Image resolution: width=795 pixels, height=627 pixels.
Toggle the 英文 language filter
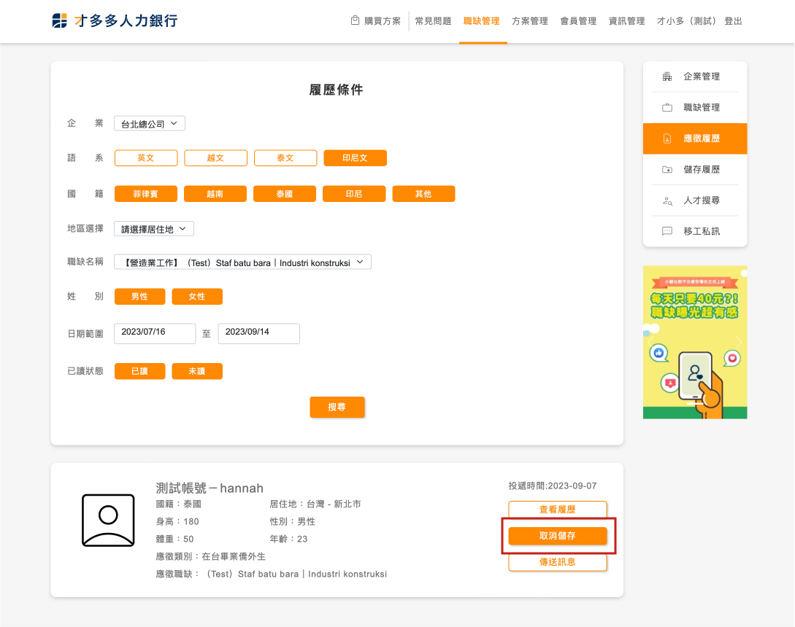[x=146, y=158]
